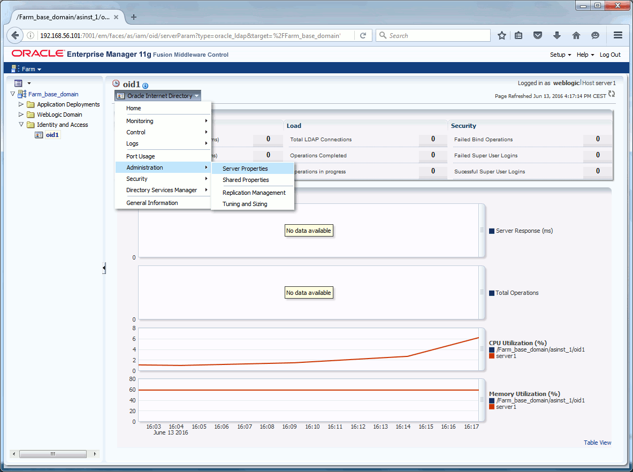Choose Port Usage from the menu

(x=163, y=156)
